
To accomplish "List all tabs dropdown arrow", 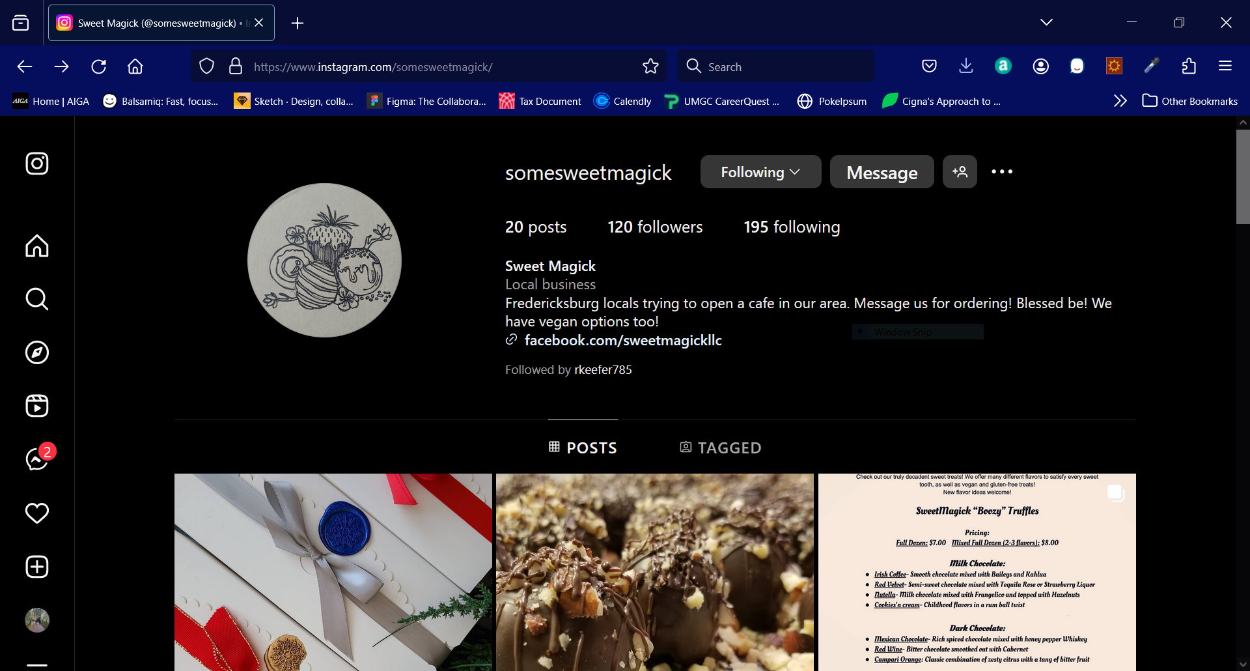I will [1046, 22].
